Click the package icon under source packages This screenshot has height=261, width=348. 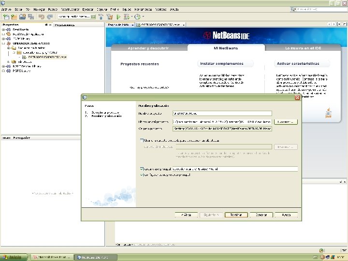click(19, 53)
